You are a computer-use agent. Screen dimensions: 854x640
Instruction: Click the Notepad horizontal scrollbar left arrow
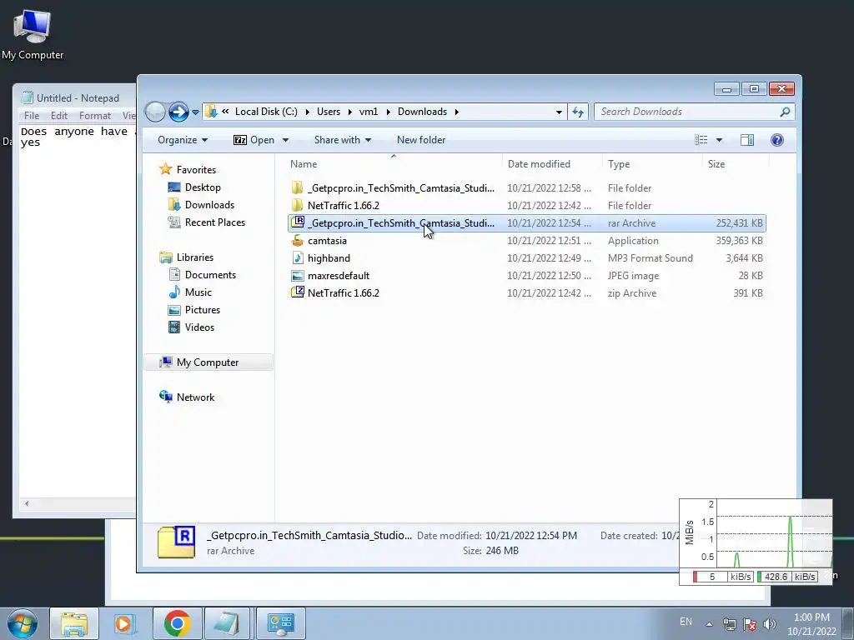27,503
